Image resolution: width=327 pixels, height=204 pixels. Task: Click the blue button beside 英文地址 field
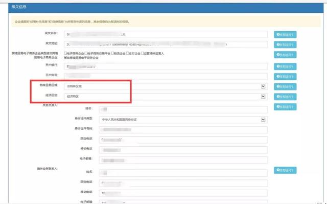pos(285,44)
